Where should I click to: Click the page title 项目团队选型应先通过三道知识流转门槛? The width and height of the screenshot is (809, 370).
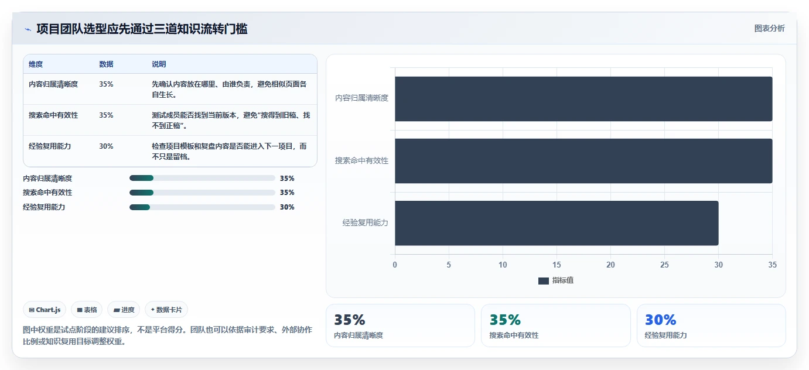click(x=142, y=29)
